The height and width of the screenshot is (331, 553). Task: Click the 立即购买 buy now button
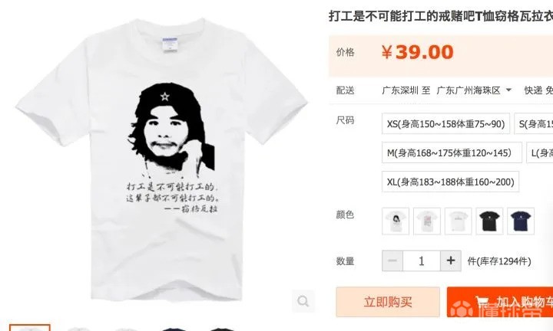(x=388, y=302)
